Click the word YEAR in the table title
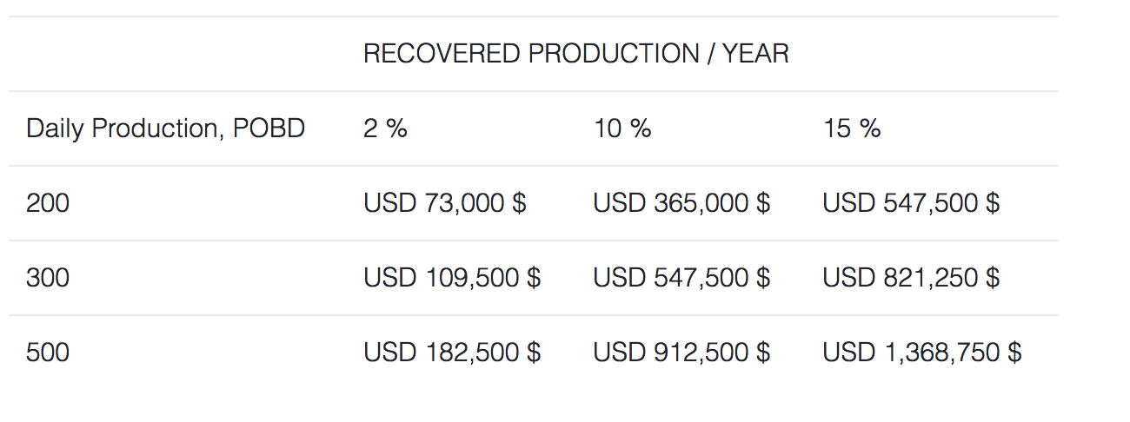 (x=756, y=54)
